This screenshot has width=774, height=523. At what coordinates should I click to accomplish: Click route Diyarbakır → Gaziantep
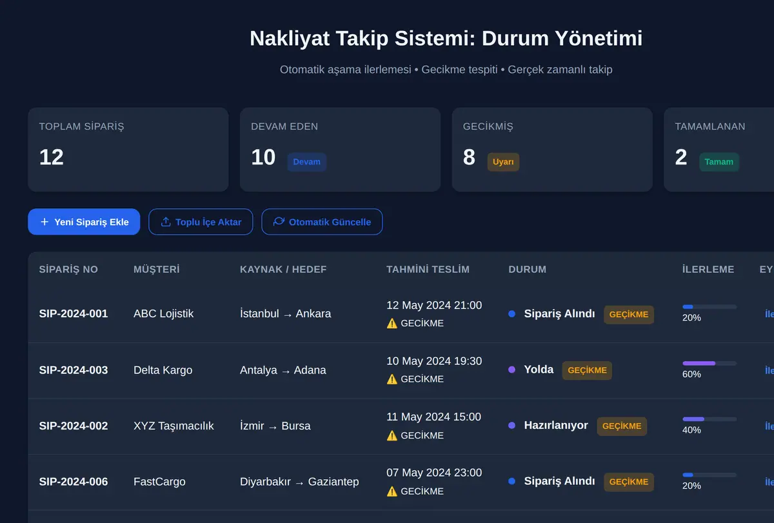point(299,482)
